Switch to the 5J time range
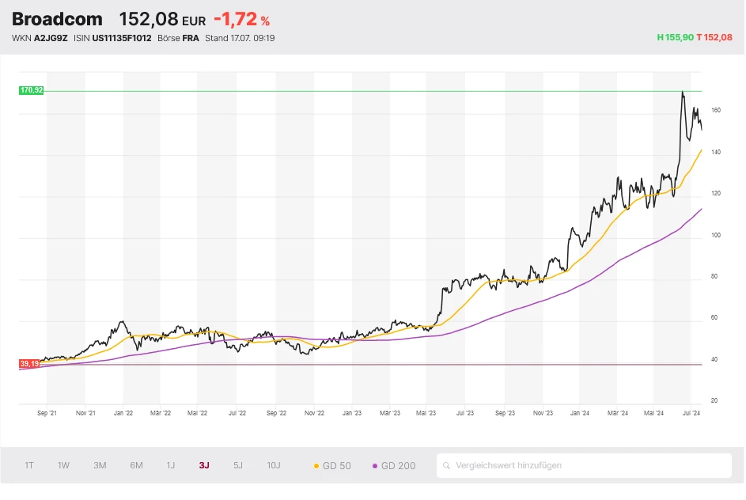Screen dimensions: 746x500 coord(238,465)
